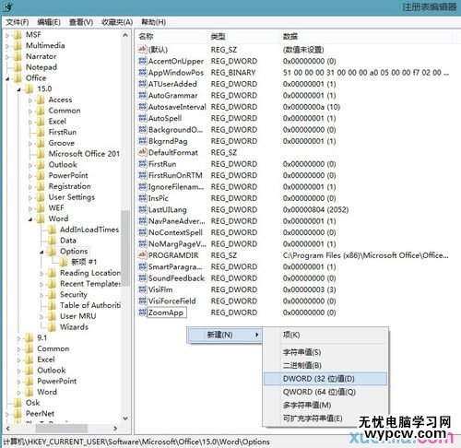Expand the Access tree node
This screenshot has width=461, height=448.
30,100
